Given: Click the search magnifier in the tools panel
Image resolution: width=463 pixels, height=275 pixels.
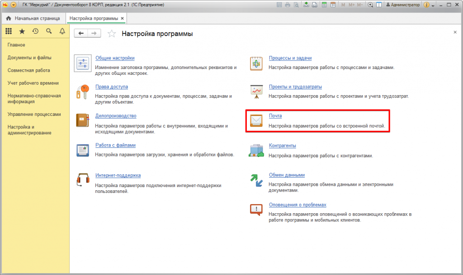Looking at the screenshot, I should click(x=49, y=31).
